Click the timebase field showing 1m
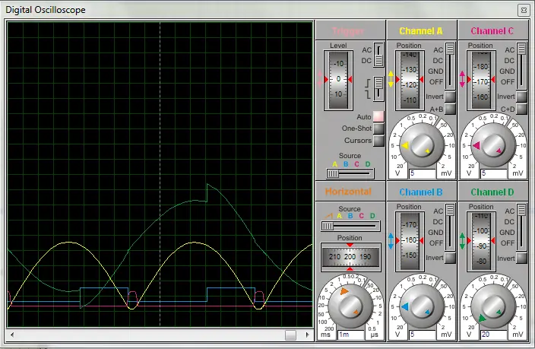Screen dimensions: 535x349 (x=351, y=335)
